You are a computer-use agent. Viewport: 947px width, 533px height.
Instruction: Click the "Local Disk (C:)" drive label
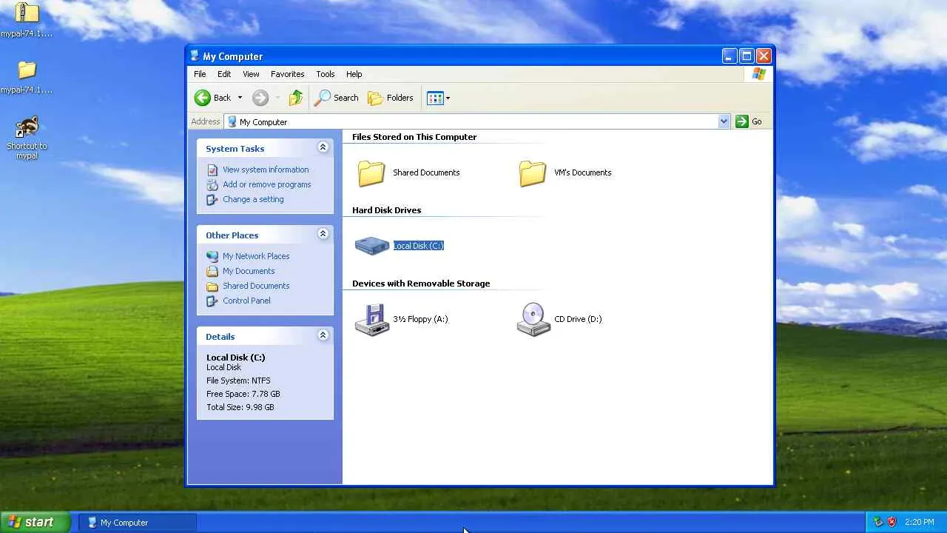[419, 246]
